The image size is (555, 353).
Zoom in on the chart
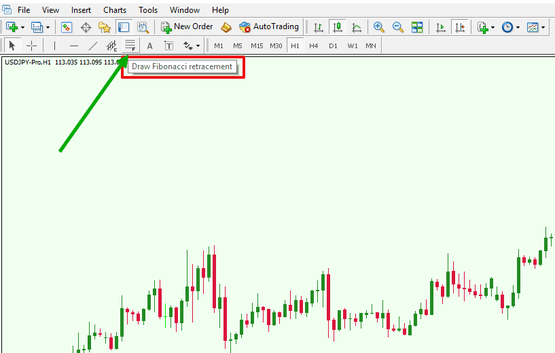click(x=379, y=27)
